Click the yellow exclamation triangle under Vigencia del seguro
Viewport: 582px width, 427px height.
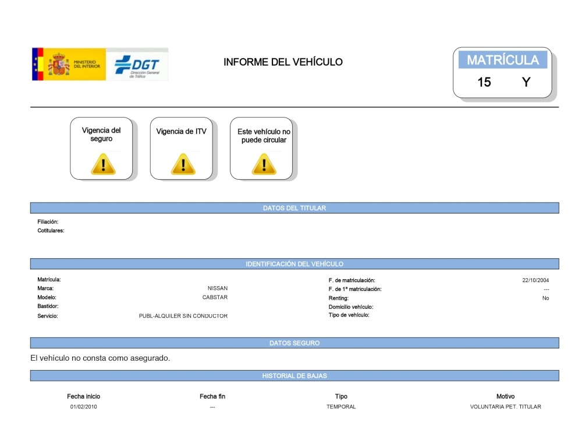(x=102, y=165)
